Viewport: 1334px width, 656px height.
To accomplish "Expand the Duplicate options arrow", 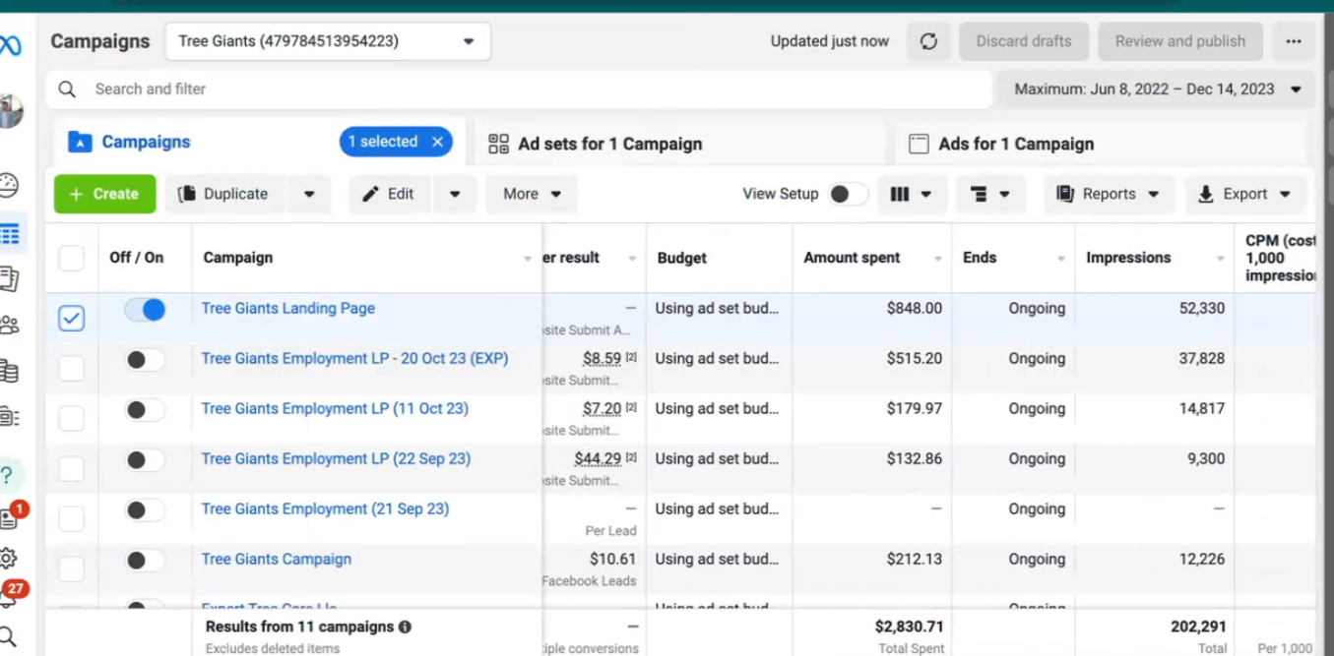I will pyautogui.click(x=309, y=195).
